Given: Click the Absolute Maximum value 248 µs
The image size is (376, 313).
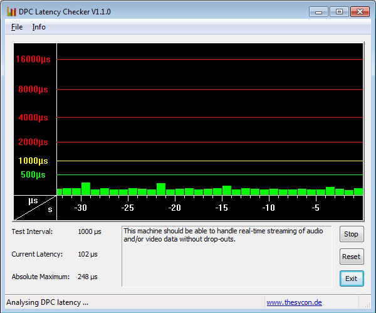Looking at the screenshot, I should pyautogui.click(x=88, y=277).
